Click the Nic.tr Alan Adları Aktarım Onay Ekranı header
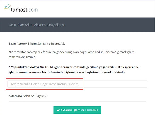The width and height of the screenshot is (155, 119). coord(36,25)
